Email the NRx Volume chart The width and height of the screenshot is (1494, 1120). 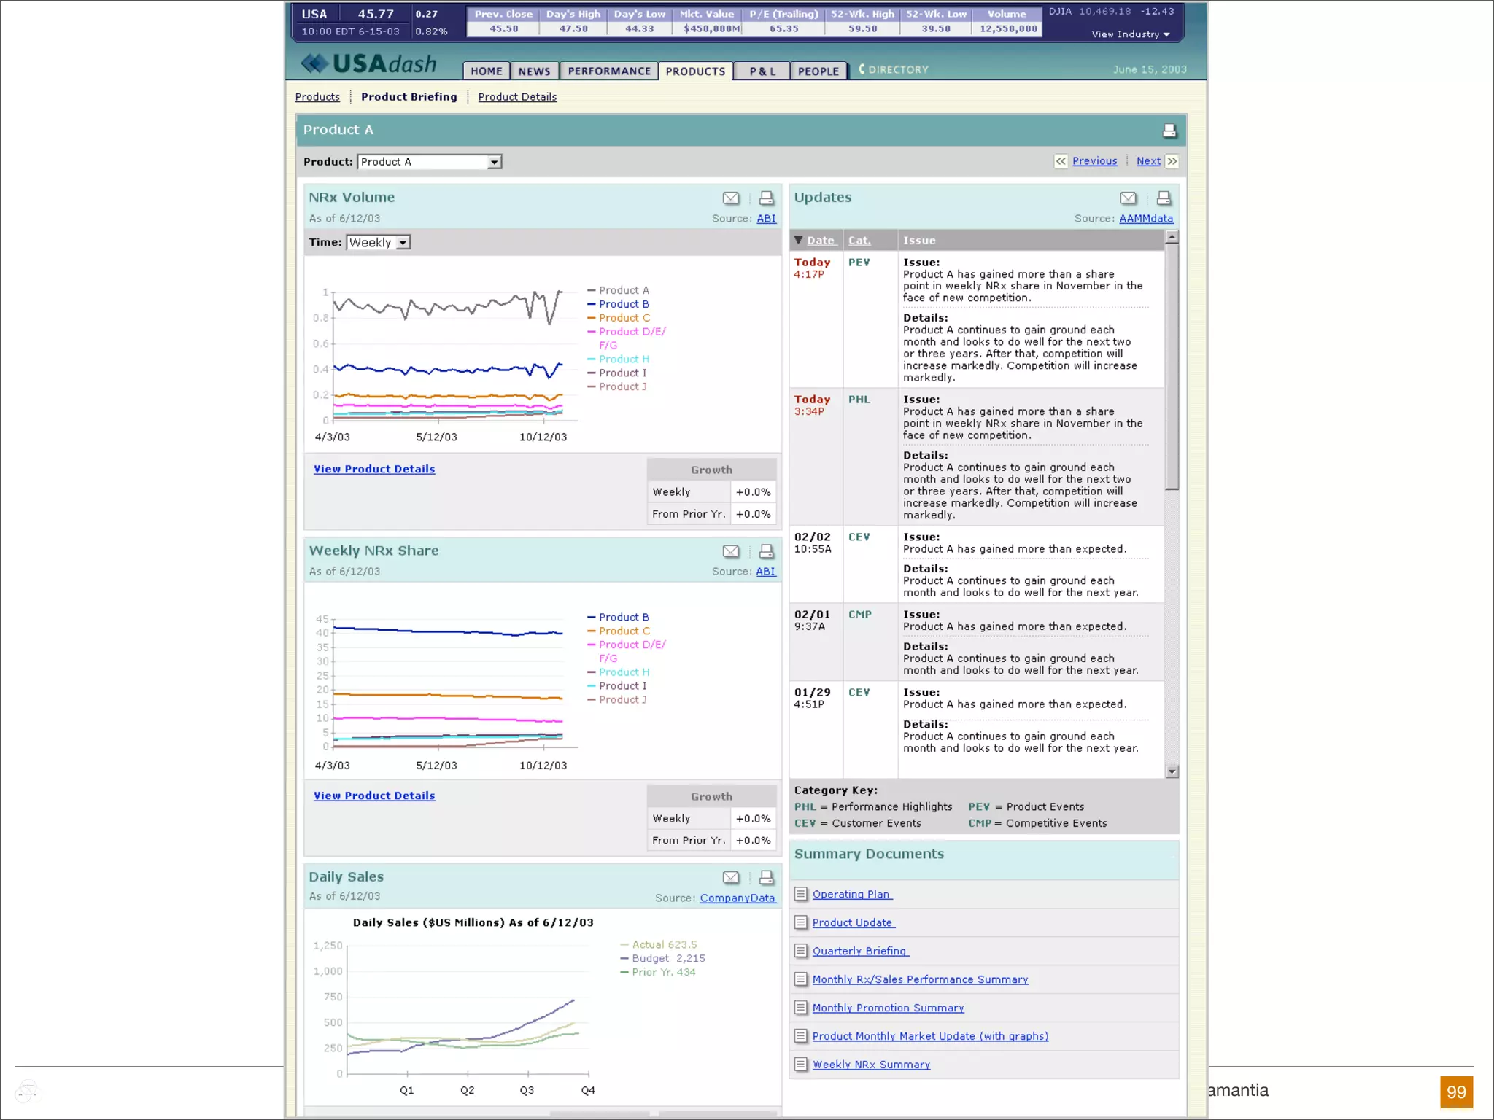coord(730,198)
